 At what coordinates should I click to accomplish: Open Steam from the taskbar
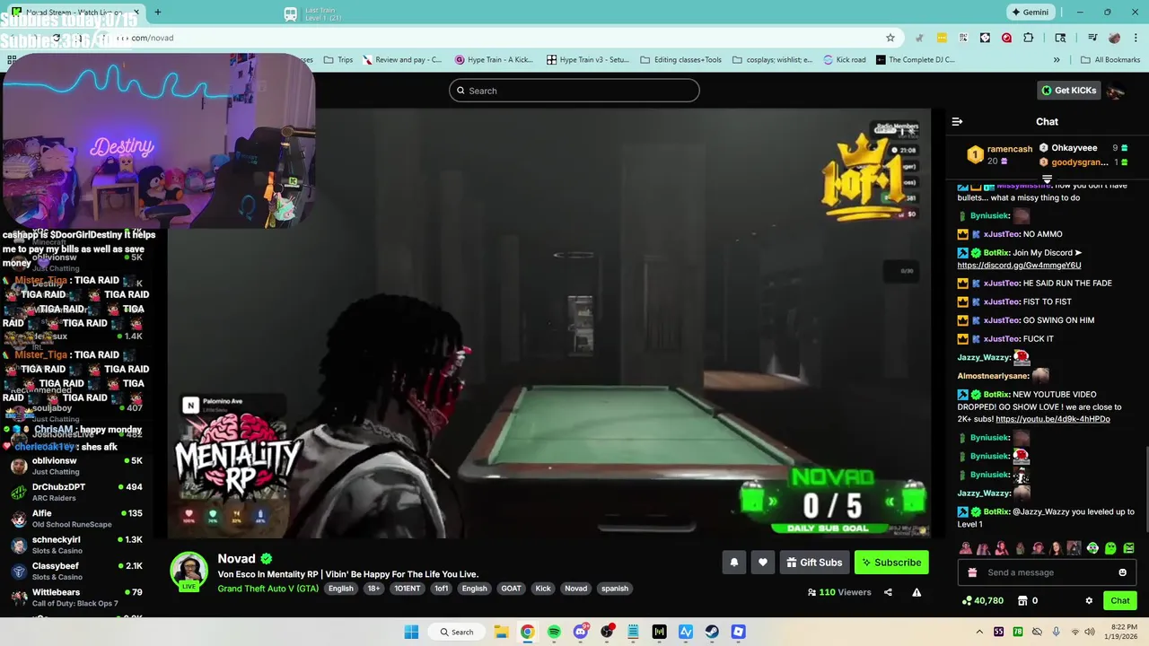pos(712,632)
